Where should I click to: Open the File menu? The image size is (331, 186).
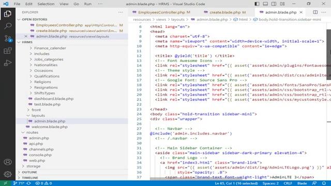(x=17, y=4)
